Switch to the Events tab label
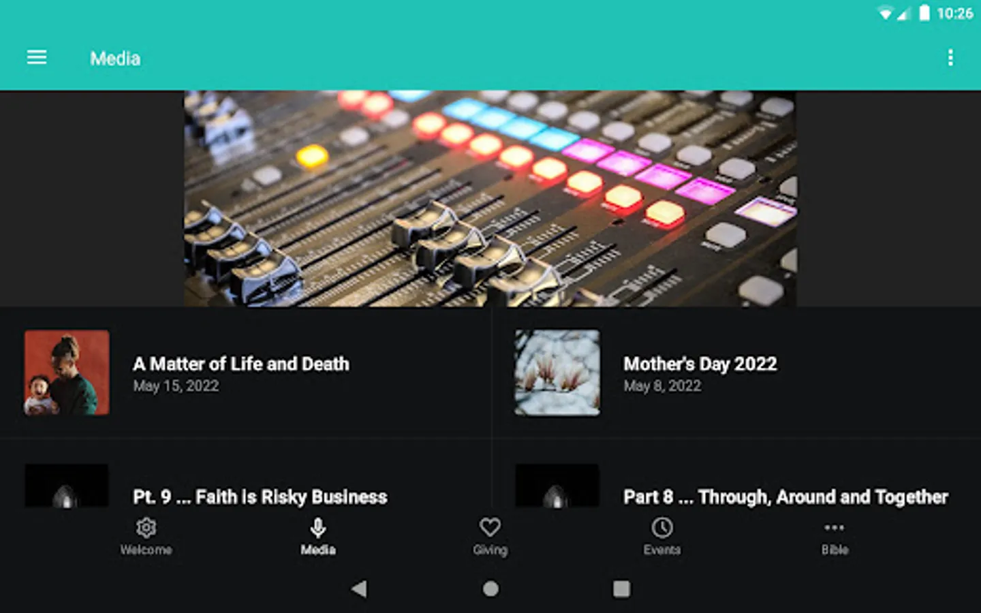The height and width of the screenshot is (613, 981). pyautogui.click(x=662, y=550)
